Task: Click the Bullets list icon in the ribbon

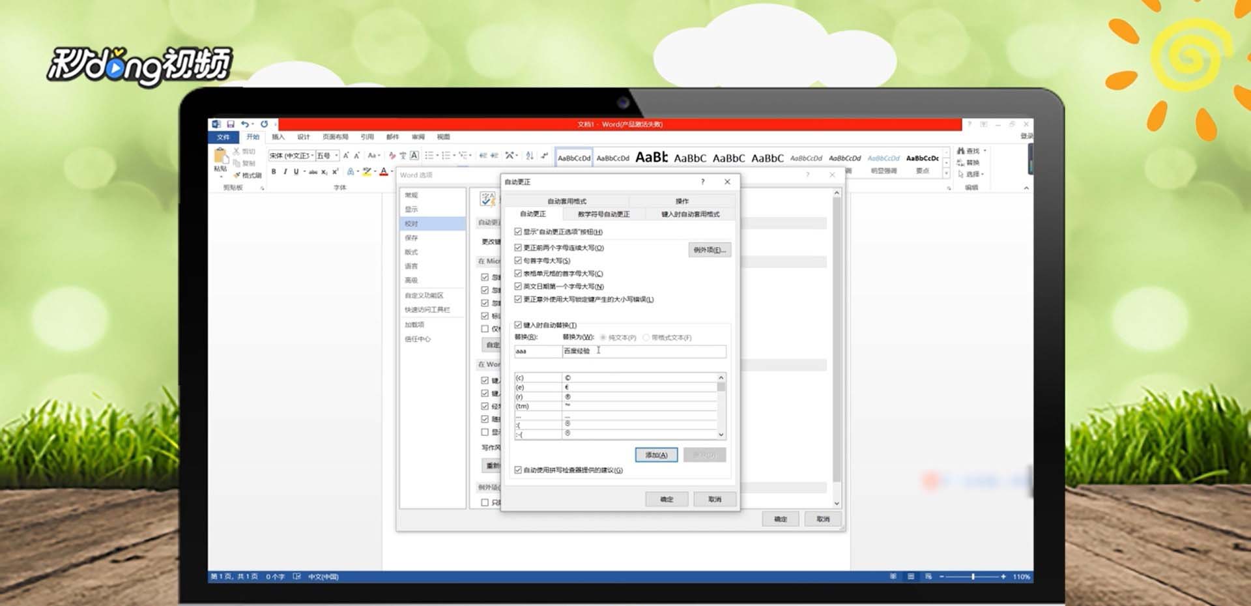Action: [x=429, y=155]
